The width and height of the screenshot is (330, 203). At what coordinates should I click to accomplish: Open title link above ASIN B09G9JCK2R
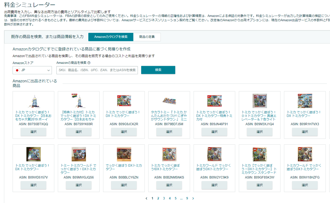click(122, 114)
